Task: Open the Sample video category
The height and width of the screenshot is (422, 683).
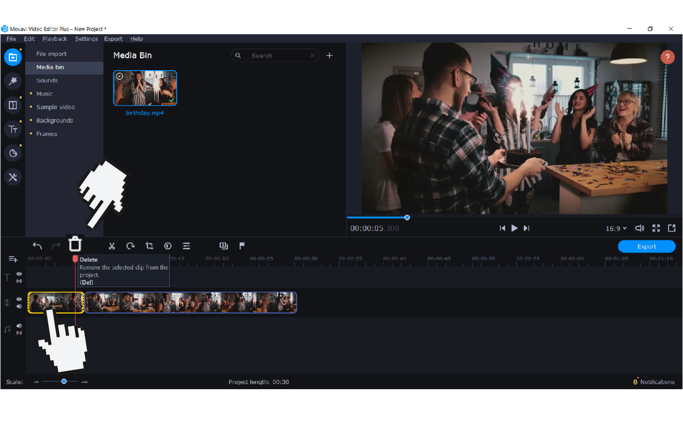Action: point(56,107)
